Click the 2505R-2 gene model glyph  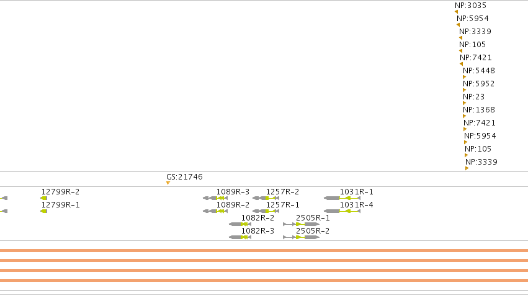click(x=302, y=237)
